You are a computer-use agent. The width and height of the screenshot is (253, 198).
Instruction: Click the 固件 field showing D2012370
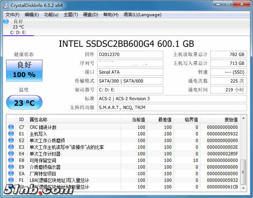tap(130, 54)
